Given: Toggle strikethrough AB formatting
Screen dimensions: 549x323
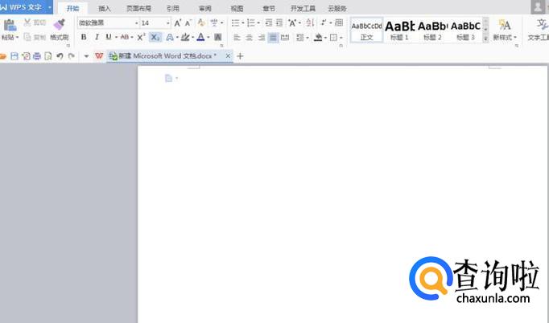Looking at the screenshot, I should [124, 37].
